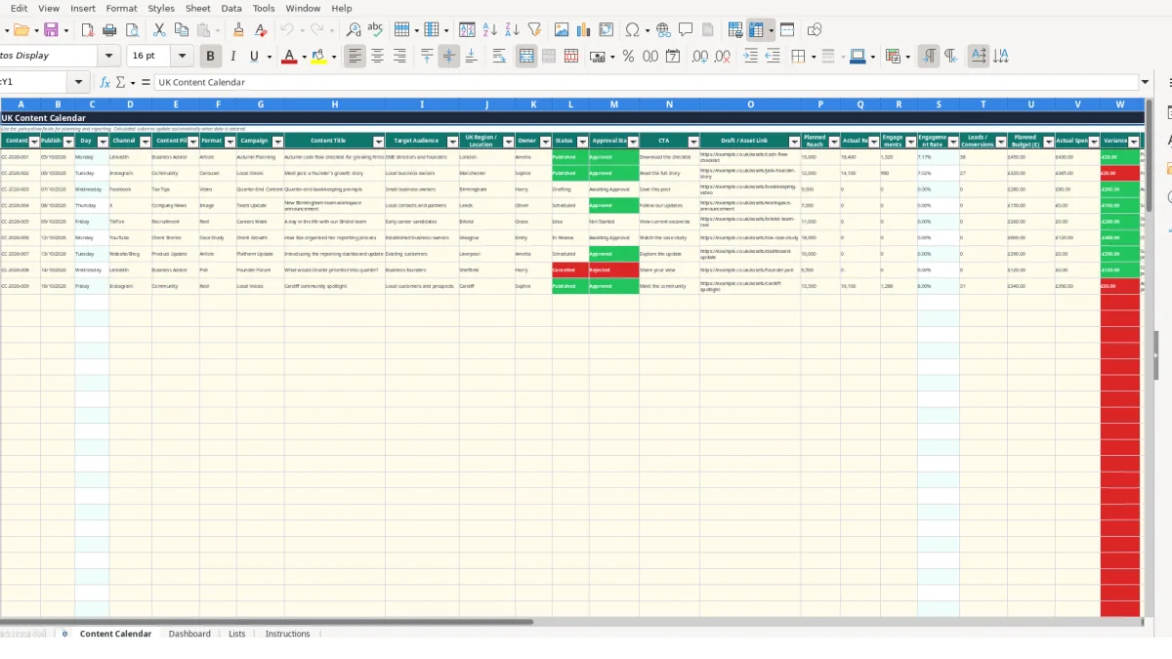Image resolution: width=1172 pixels, height=659 pixels.
Task: Click the Conditional Formatting icon
Action: tap(893, 57)
